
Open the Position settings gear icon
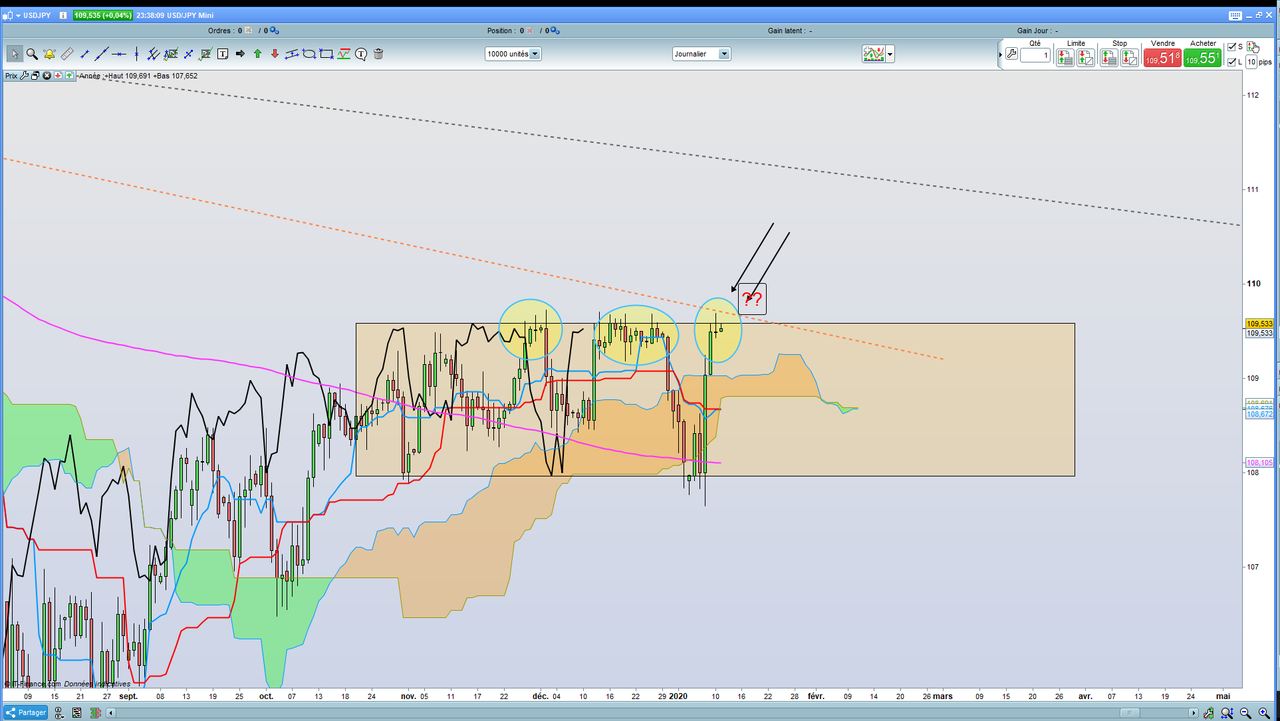(x=555, y=31)
